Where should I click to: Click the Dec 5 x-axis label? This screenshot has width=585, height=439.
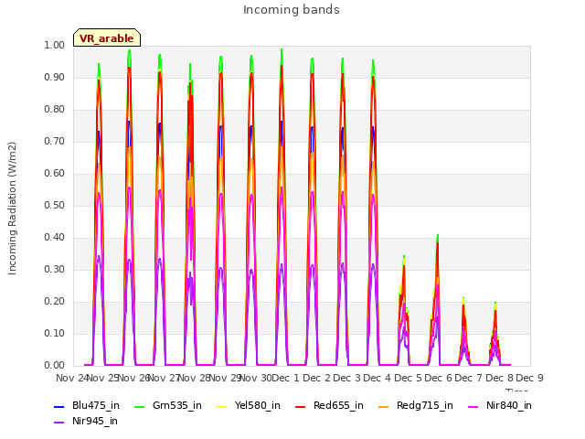(x=409, y=378)
